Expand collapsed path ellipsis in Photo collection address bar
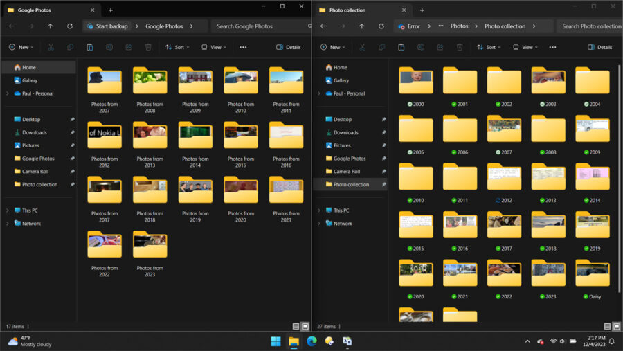Viewport: 623px width, 351px height. (x=441, y=26)
